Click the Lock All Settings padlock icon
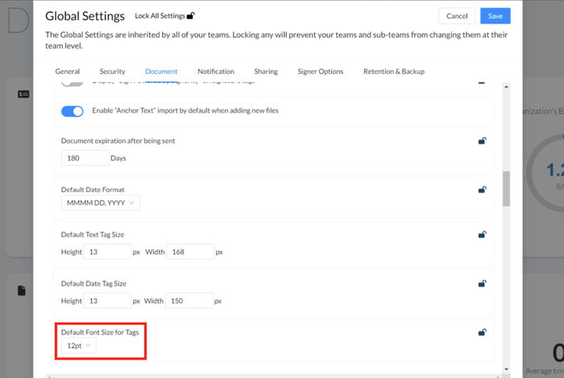Image resolution: width=564 pixels, height=378 pixels. pos(190,15)
